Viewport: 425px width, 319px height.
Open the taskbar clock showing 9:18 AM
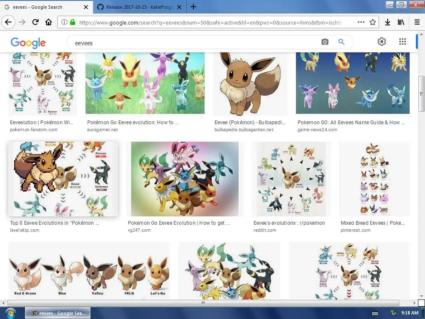point(410,313)
